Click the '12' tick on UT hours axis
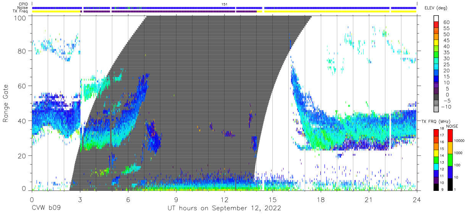469x216 pixels. (x=225, y=200)
